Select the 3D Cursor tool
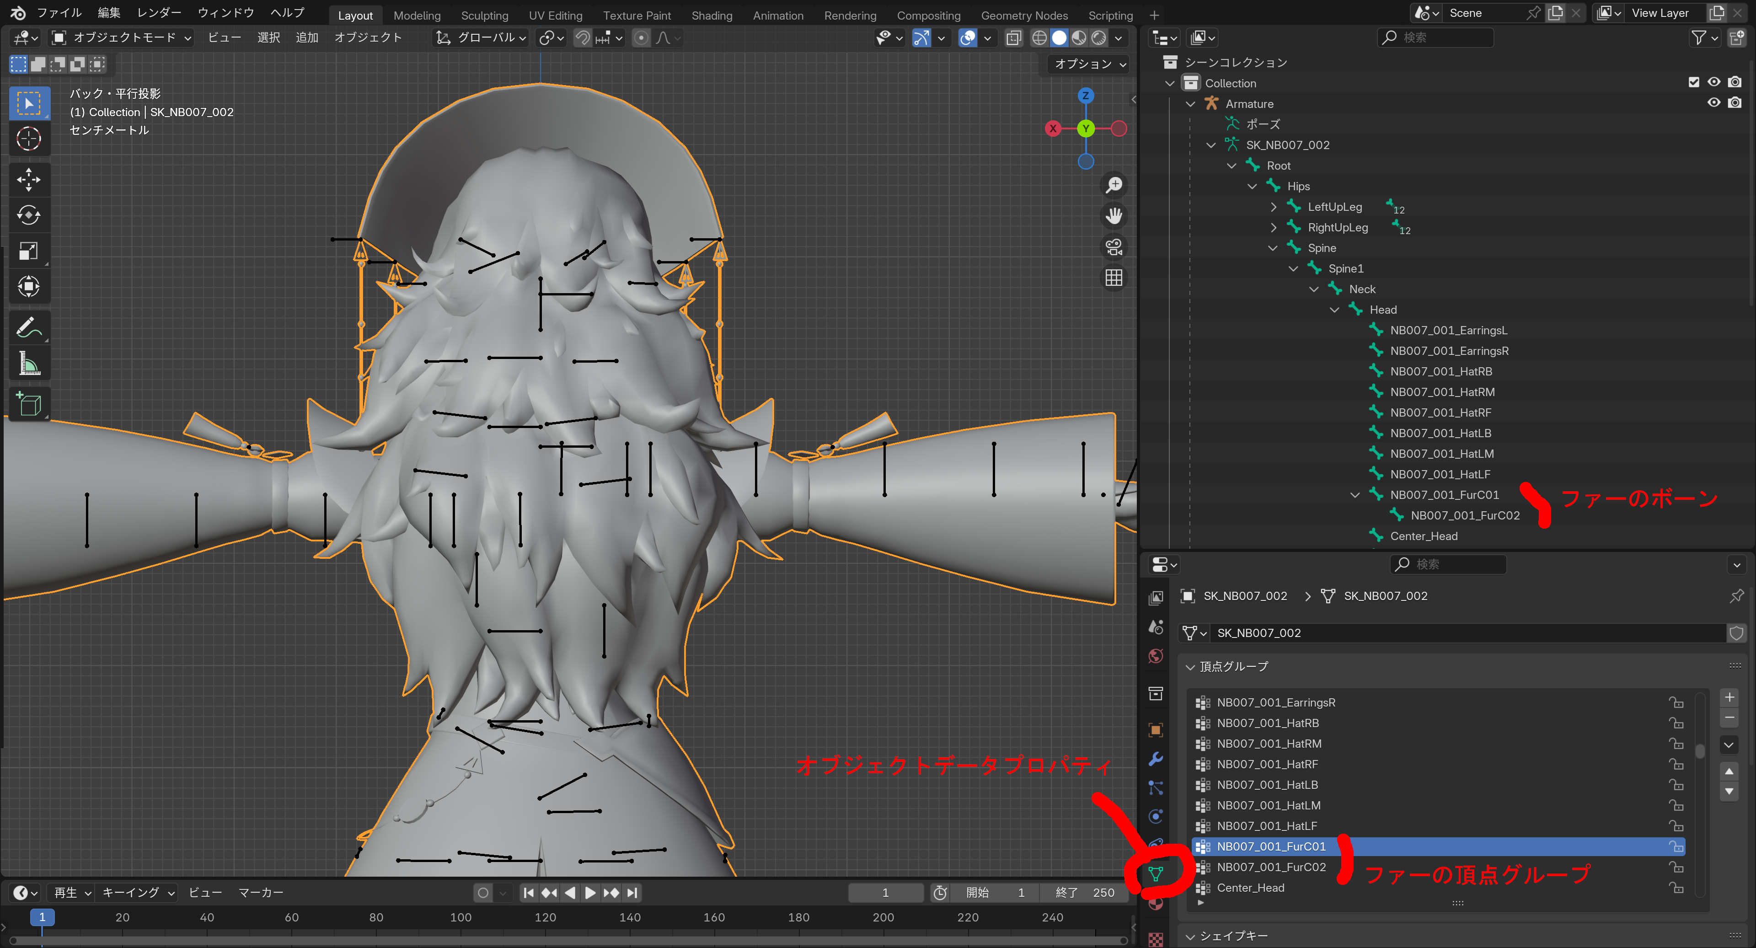Screen dimensions: 1756x948 29,139
